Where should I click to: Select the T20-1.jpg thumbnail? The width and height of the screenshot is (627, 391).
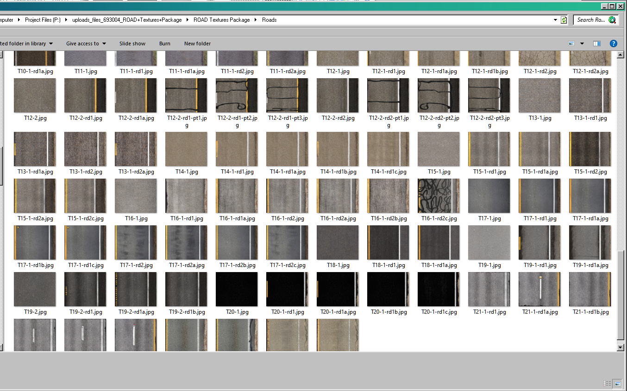click(237, 289)
